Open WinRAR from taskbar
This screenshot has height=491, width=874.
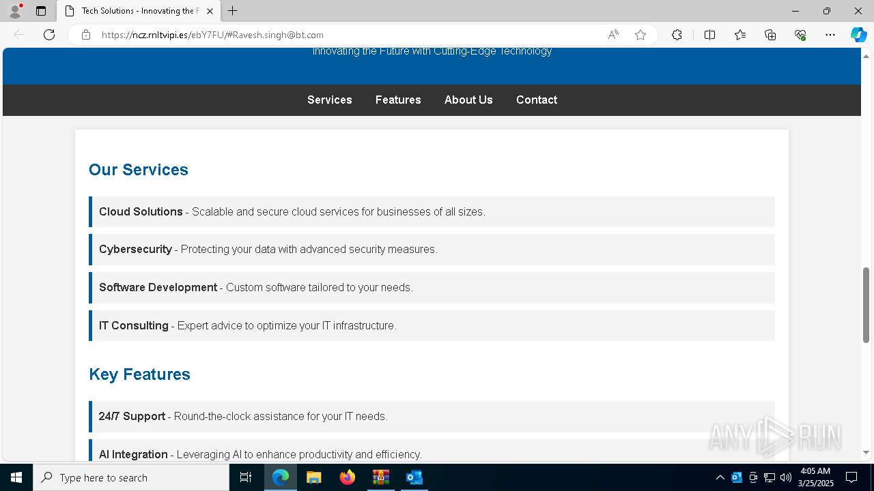coord(380,477)
